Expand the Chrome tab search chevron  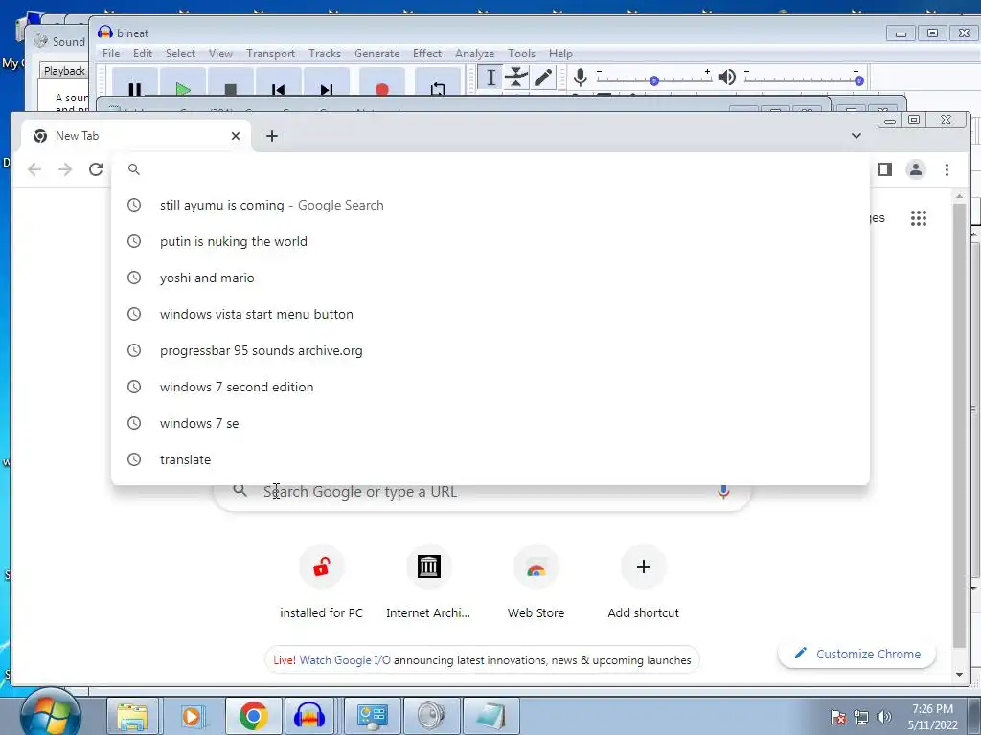click(856, 136)
